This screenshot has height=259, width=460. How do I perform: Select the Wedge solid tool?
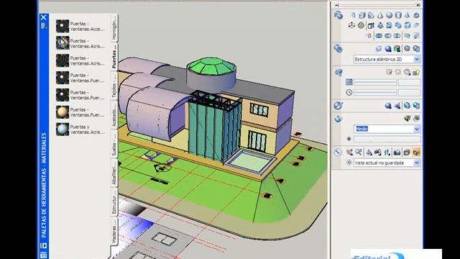click(371, 15)
